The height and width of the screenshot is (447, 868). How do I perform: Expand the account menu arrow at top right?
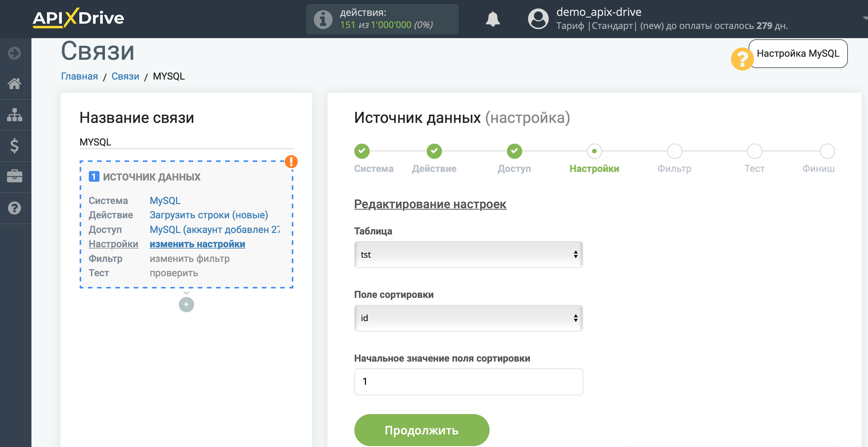[x=865, y=18]
